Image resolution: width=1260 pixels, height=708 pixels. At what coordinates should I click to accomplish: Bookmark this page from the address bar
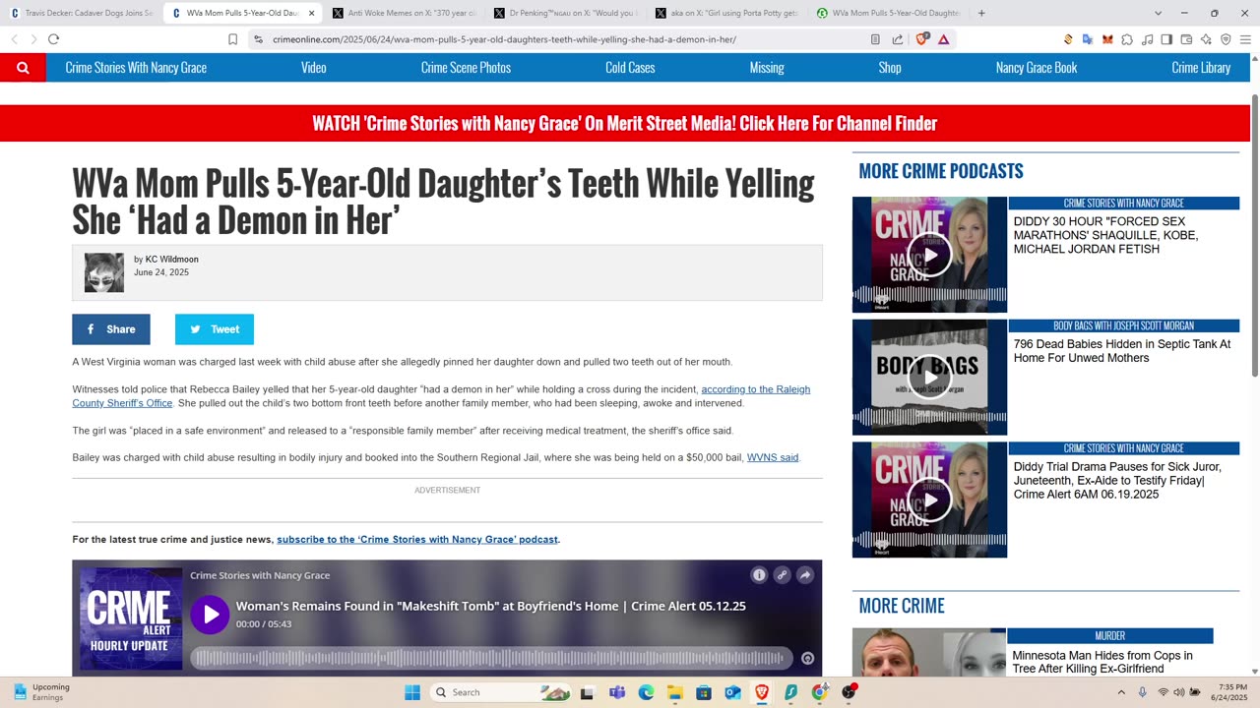pos(233,39)
